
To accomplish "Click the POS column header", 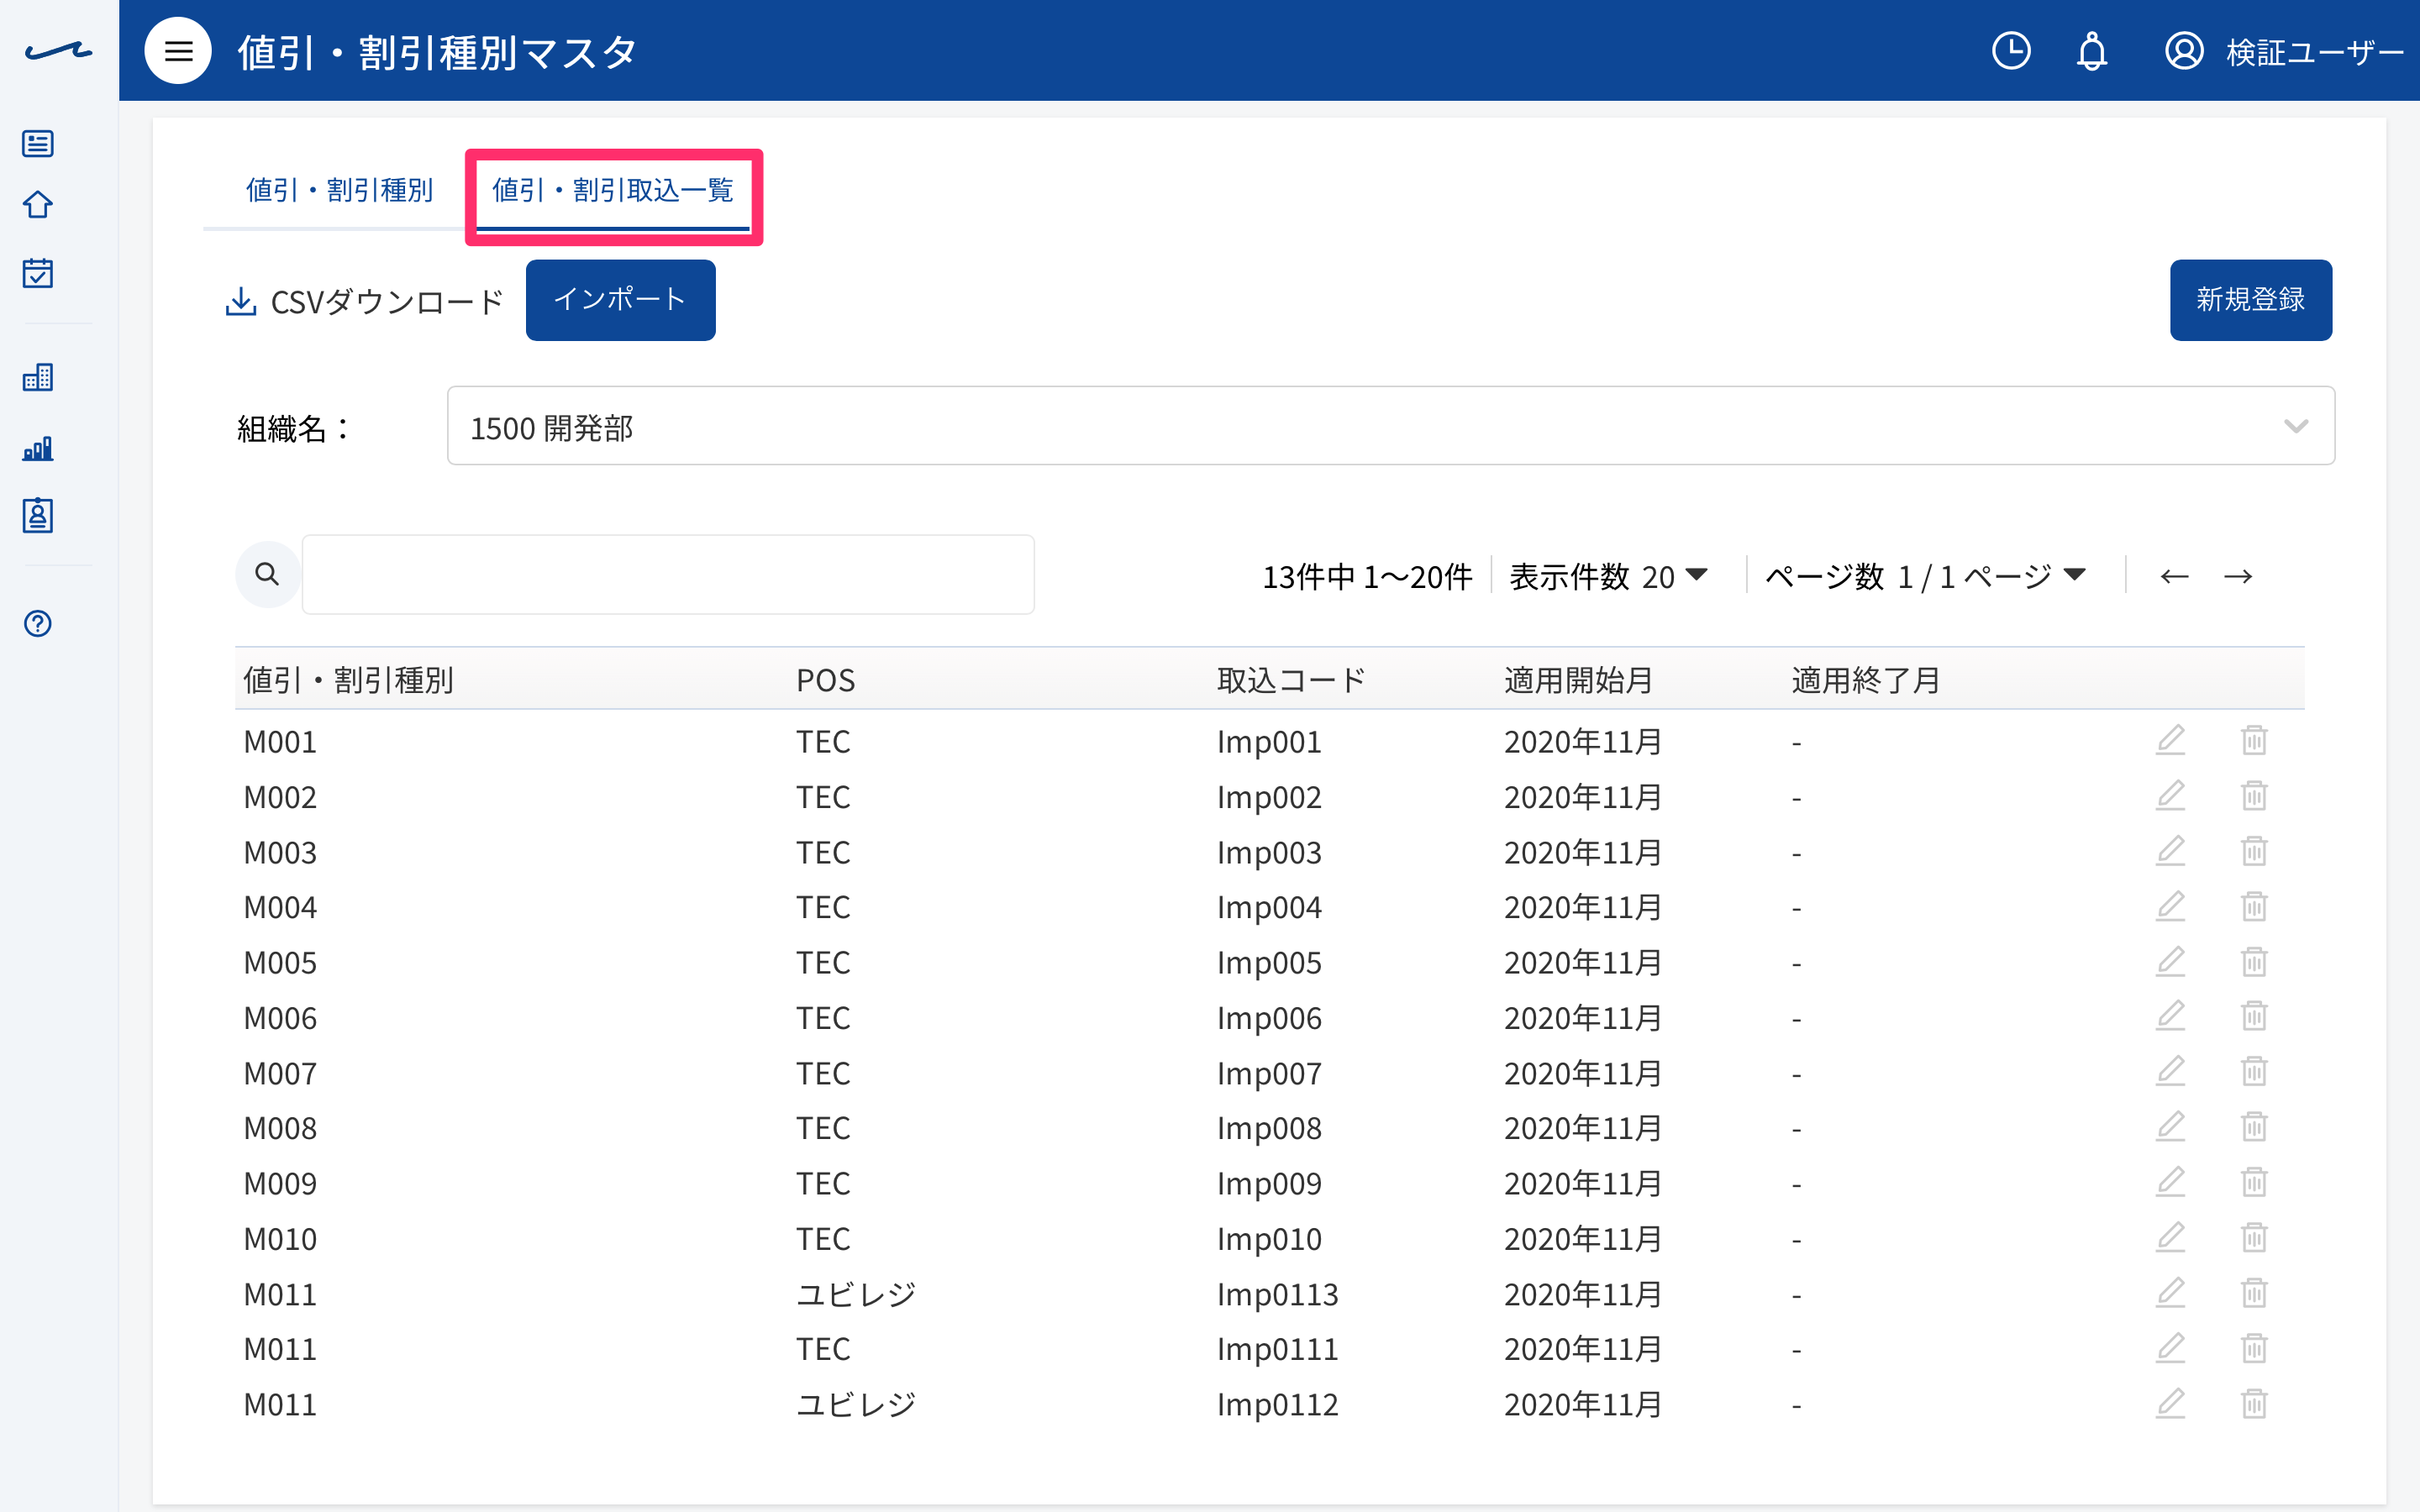I will click(825, 680).
